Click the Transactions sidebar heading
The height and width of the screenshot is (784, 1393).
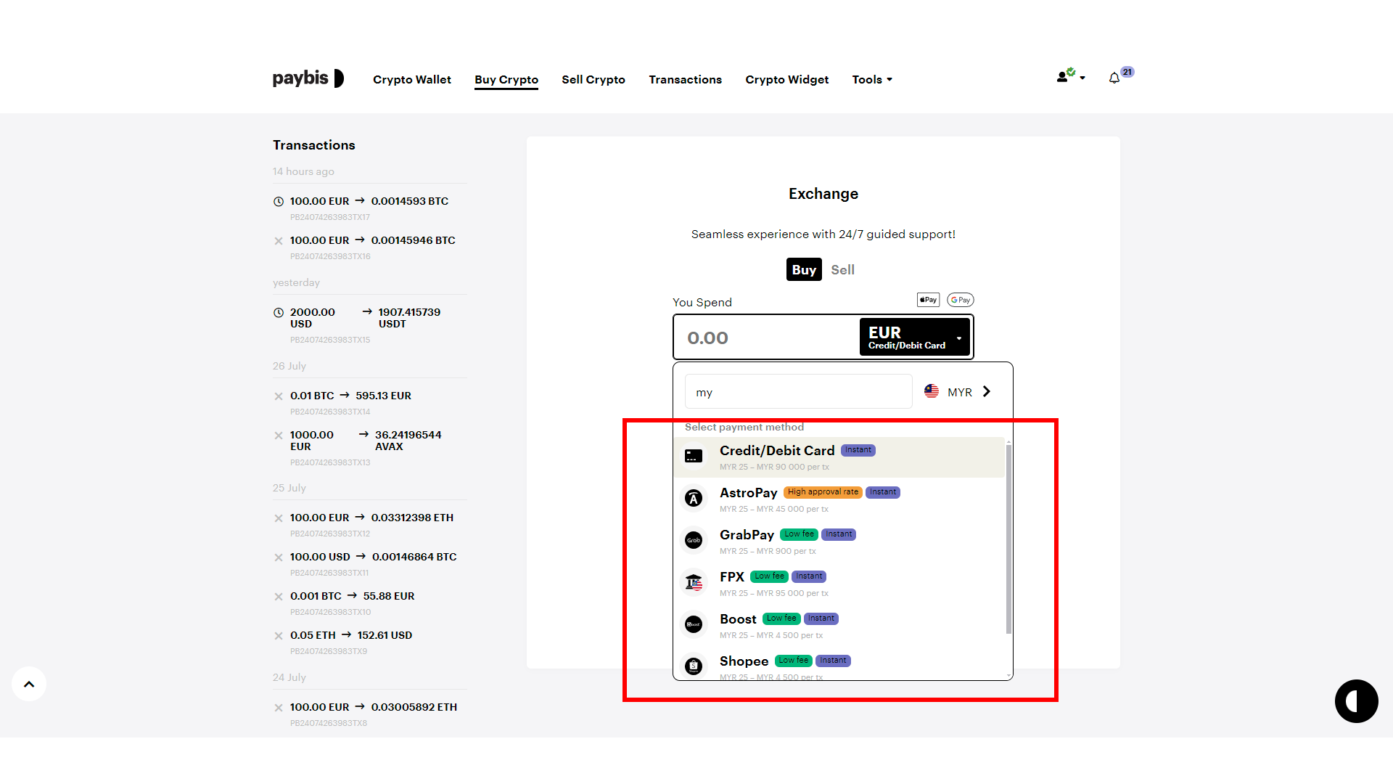(x=314, y=145)
